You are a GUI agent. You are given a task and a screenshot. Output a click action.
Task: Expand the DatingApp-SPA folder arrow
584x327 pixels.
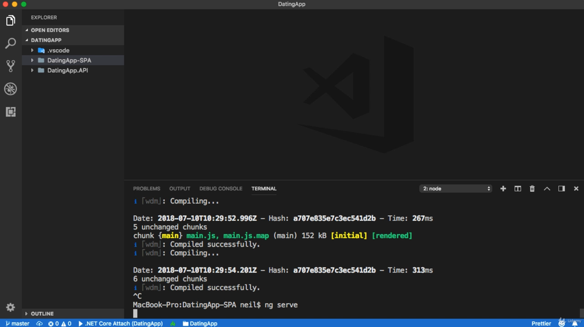pyautogui.click(x=32, y=60)
